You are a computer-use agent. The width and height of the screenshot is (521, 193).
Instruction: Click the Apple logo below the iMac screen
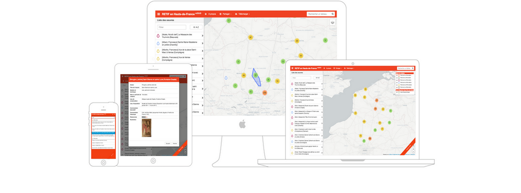click(x=242, y=125)
